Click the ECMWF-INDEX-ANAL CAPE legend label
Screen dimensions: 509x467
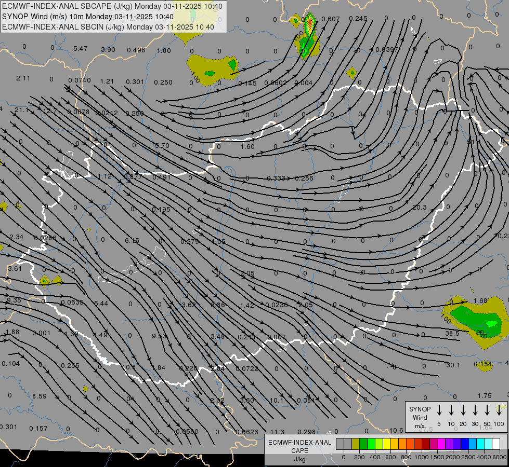coord(299,446)
